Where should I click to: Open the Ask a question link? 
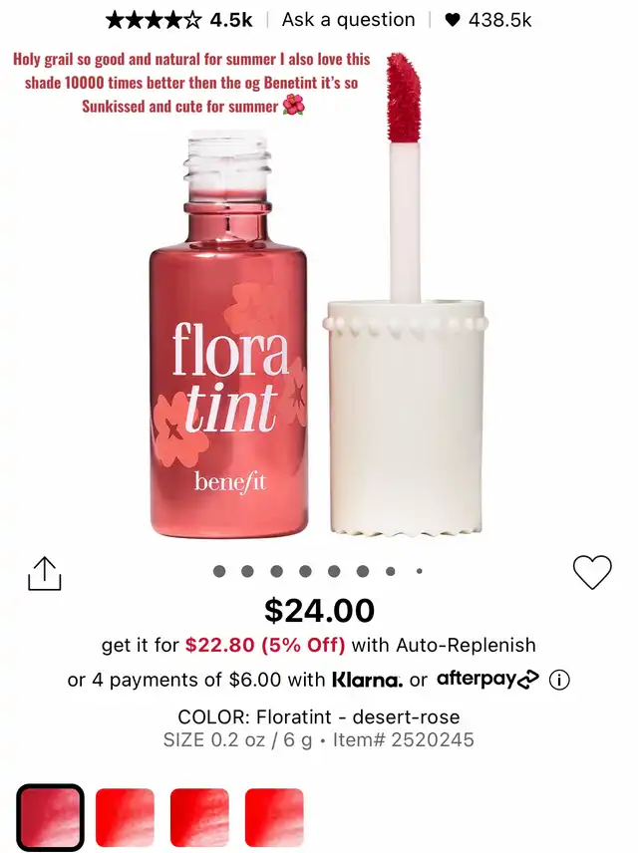(x=348, y=20)
